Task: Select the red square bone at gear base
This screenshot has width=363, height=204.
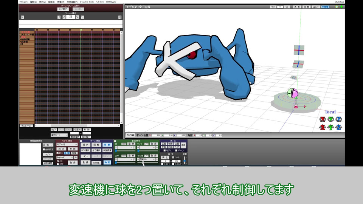Action: point(296,107)
